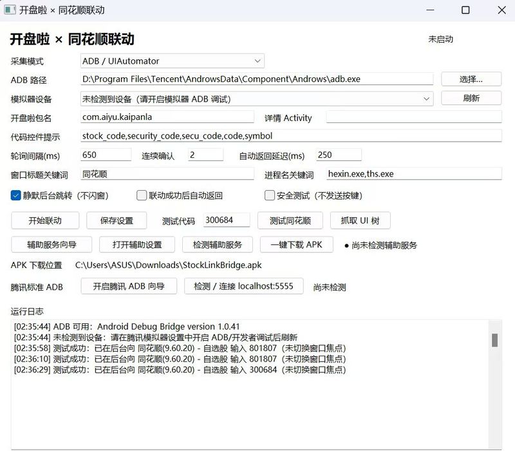The height and width of the screenshot is (451, 515).
Task: Click the 轮询间隔(ms) field showing 650
Action: pyautogui.click(x=106, y=155)
